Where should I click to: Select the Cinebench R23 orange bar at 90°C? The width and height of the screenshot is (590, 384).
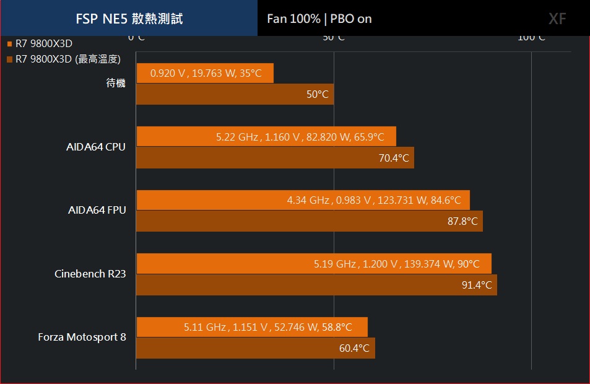[x=314, y=263]
